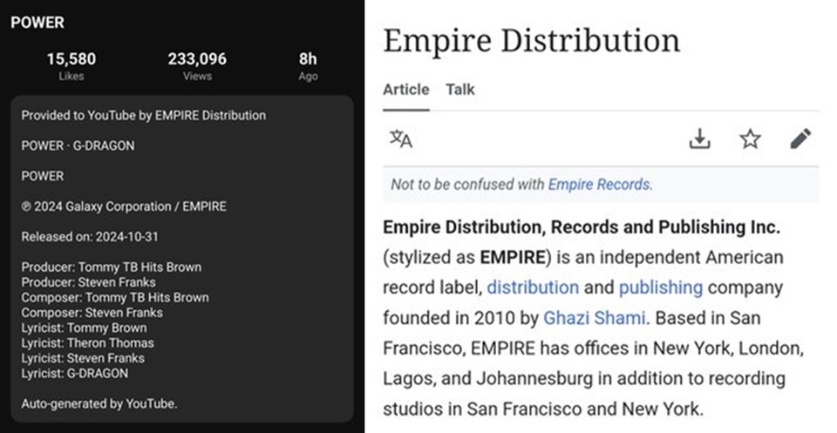The image size is (837, 433).
Task: Click 'Composer: Steven Franks' line
Action: [x=92, y=313]
